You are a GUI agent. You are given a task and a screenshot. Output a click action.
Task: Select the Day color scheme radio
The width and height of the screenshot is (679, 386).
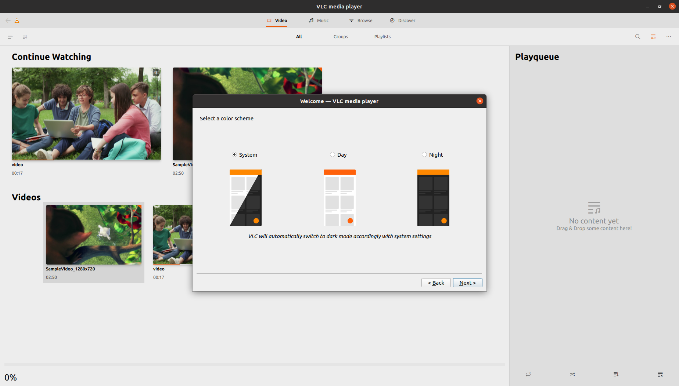tap(333, 155)
